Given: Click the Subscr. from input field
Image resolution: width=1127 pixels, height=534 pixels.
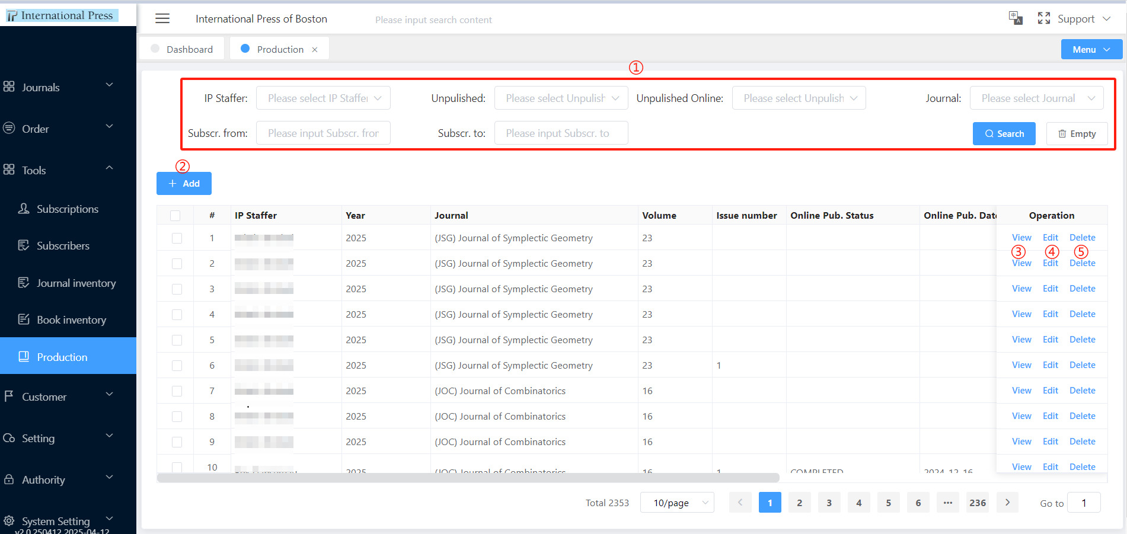Looking at the screenshot, I should [x=323, y=133].
